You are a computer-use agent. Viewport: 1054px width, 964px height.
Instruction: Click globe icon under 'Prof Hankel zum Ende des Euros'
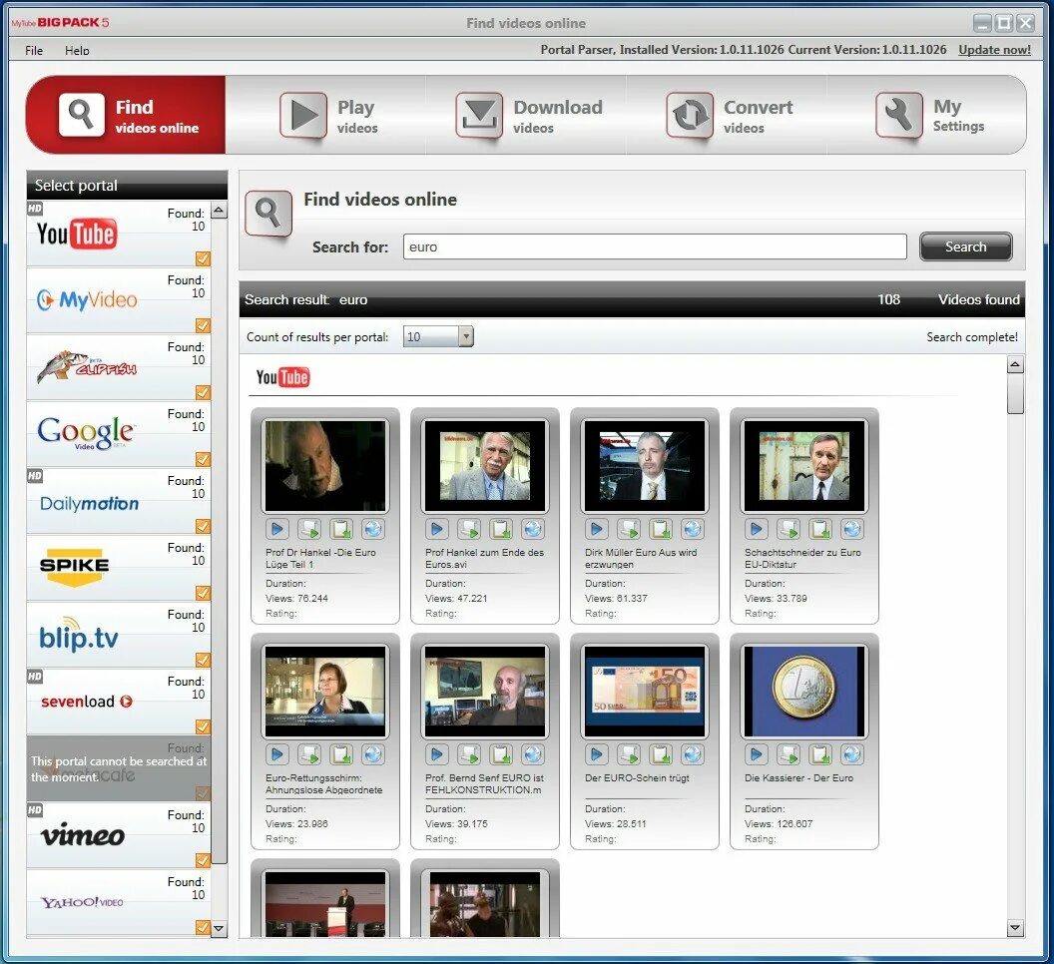click(532, 529)
